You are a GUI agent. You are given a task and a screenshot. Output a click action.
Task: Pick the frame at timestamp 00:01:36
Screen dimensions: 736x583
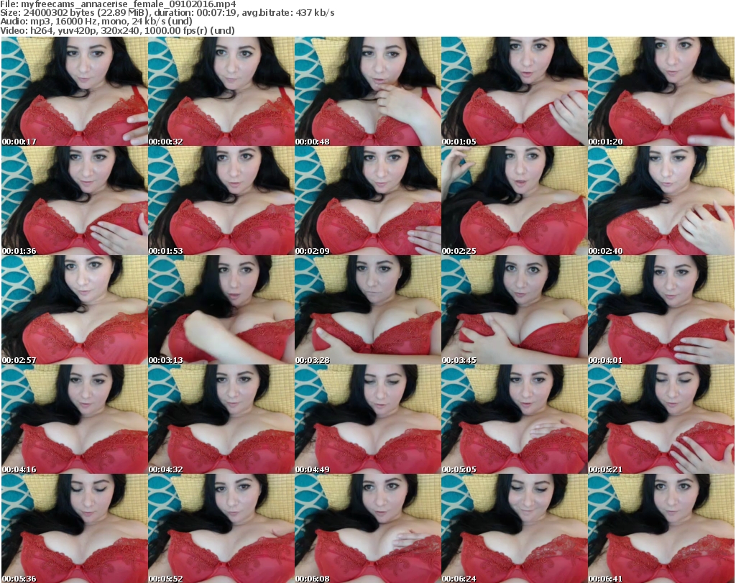click(74, 201)
